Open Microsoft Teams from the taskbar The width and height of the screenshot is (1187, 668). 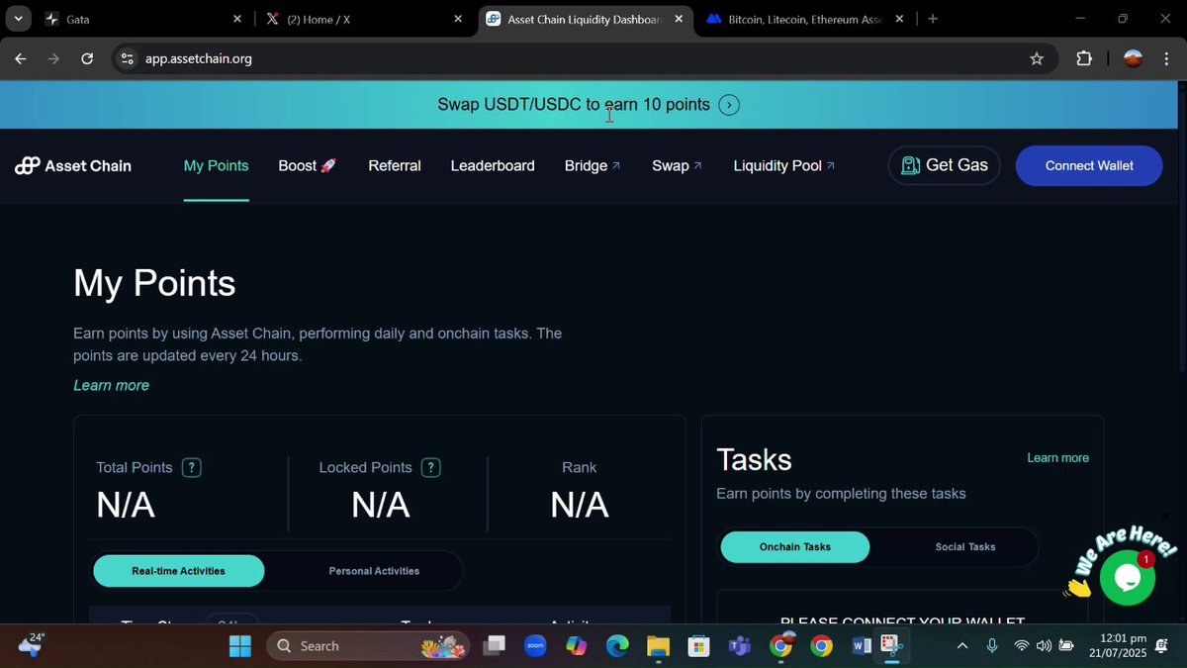point(740,646)
